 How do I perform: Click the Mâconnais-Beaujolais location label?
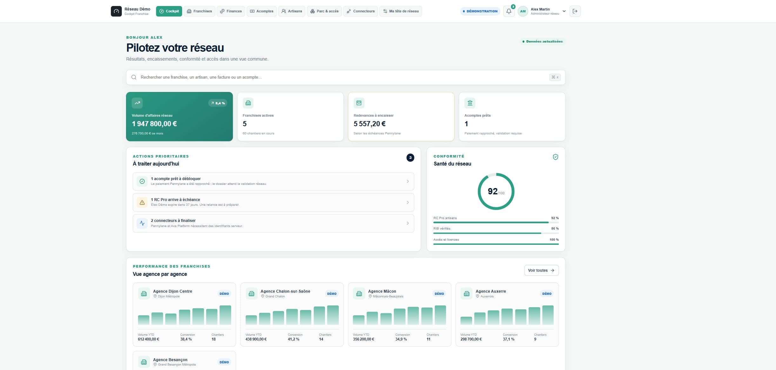[x=388, y=296]
